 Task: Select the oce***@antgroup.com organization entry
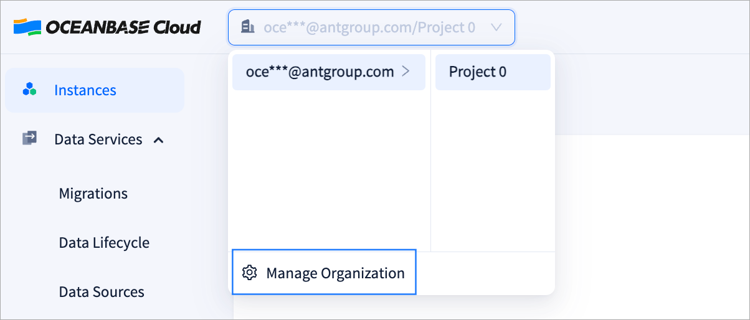[320, 72]
